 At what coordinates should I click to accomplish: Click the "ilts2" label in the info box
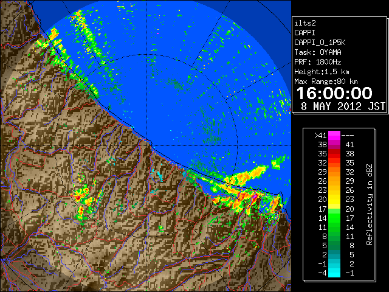[x=305, y=23]
